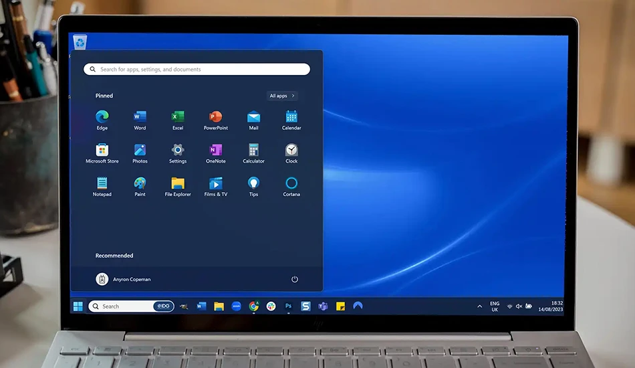Show hidden system tray icons

tap(479, 306)
